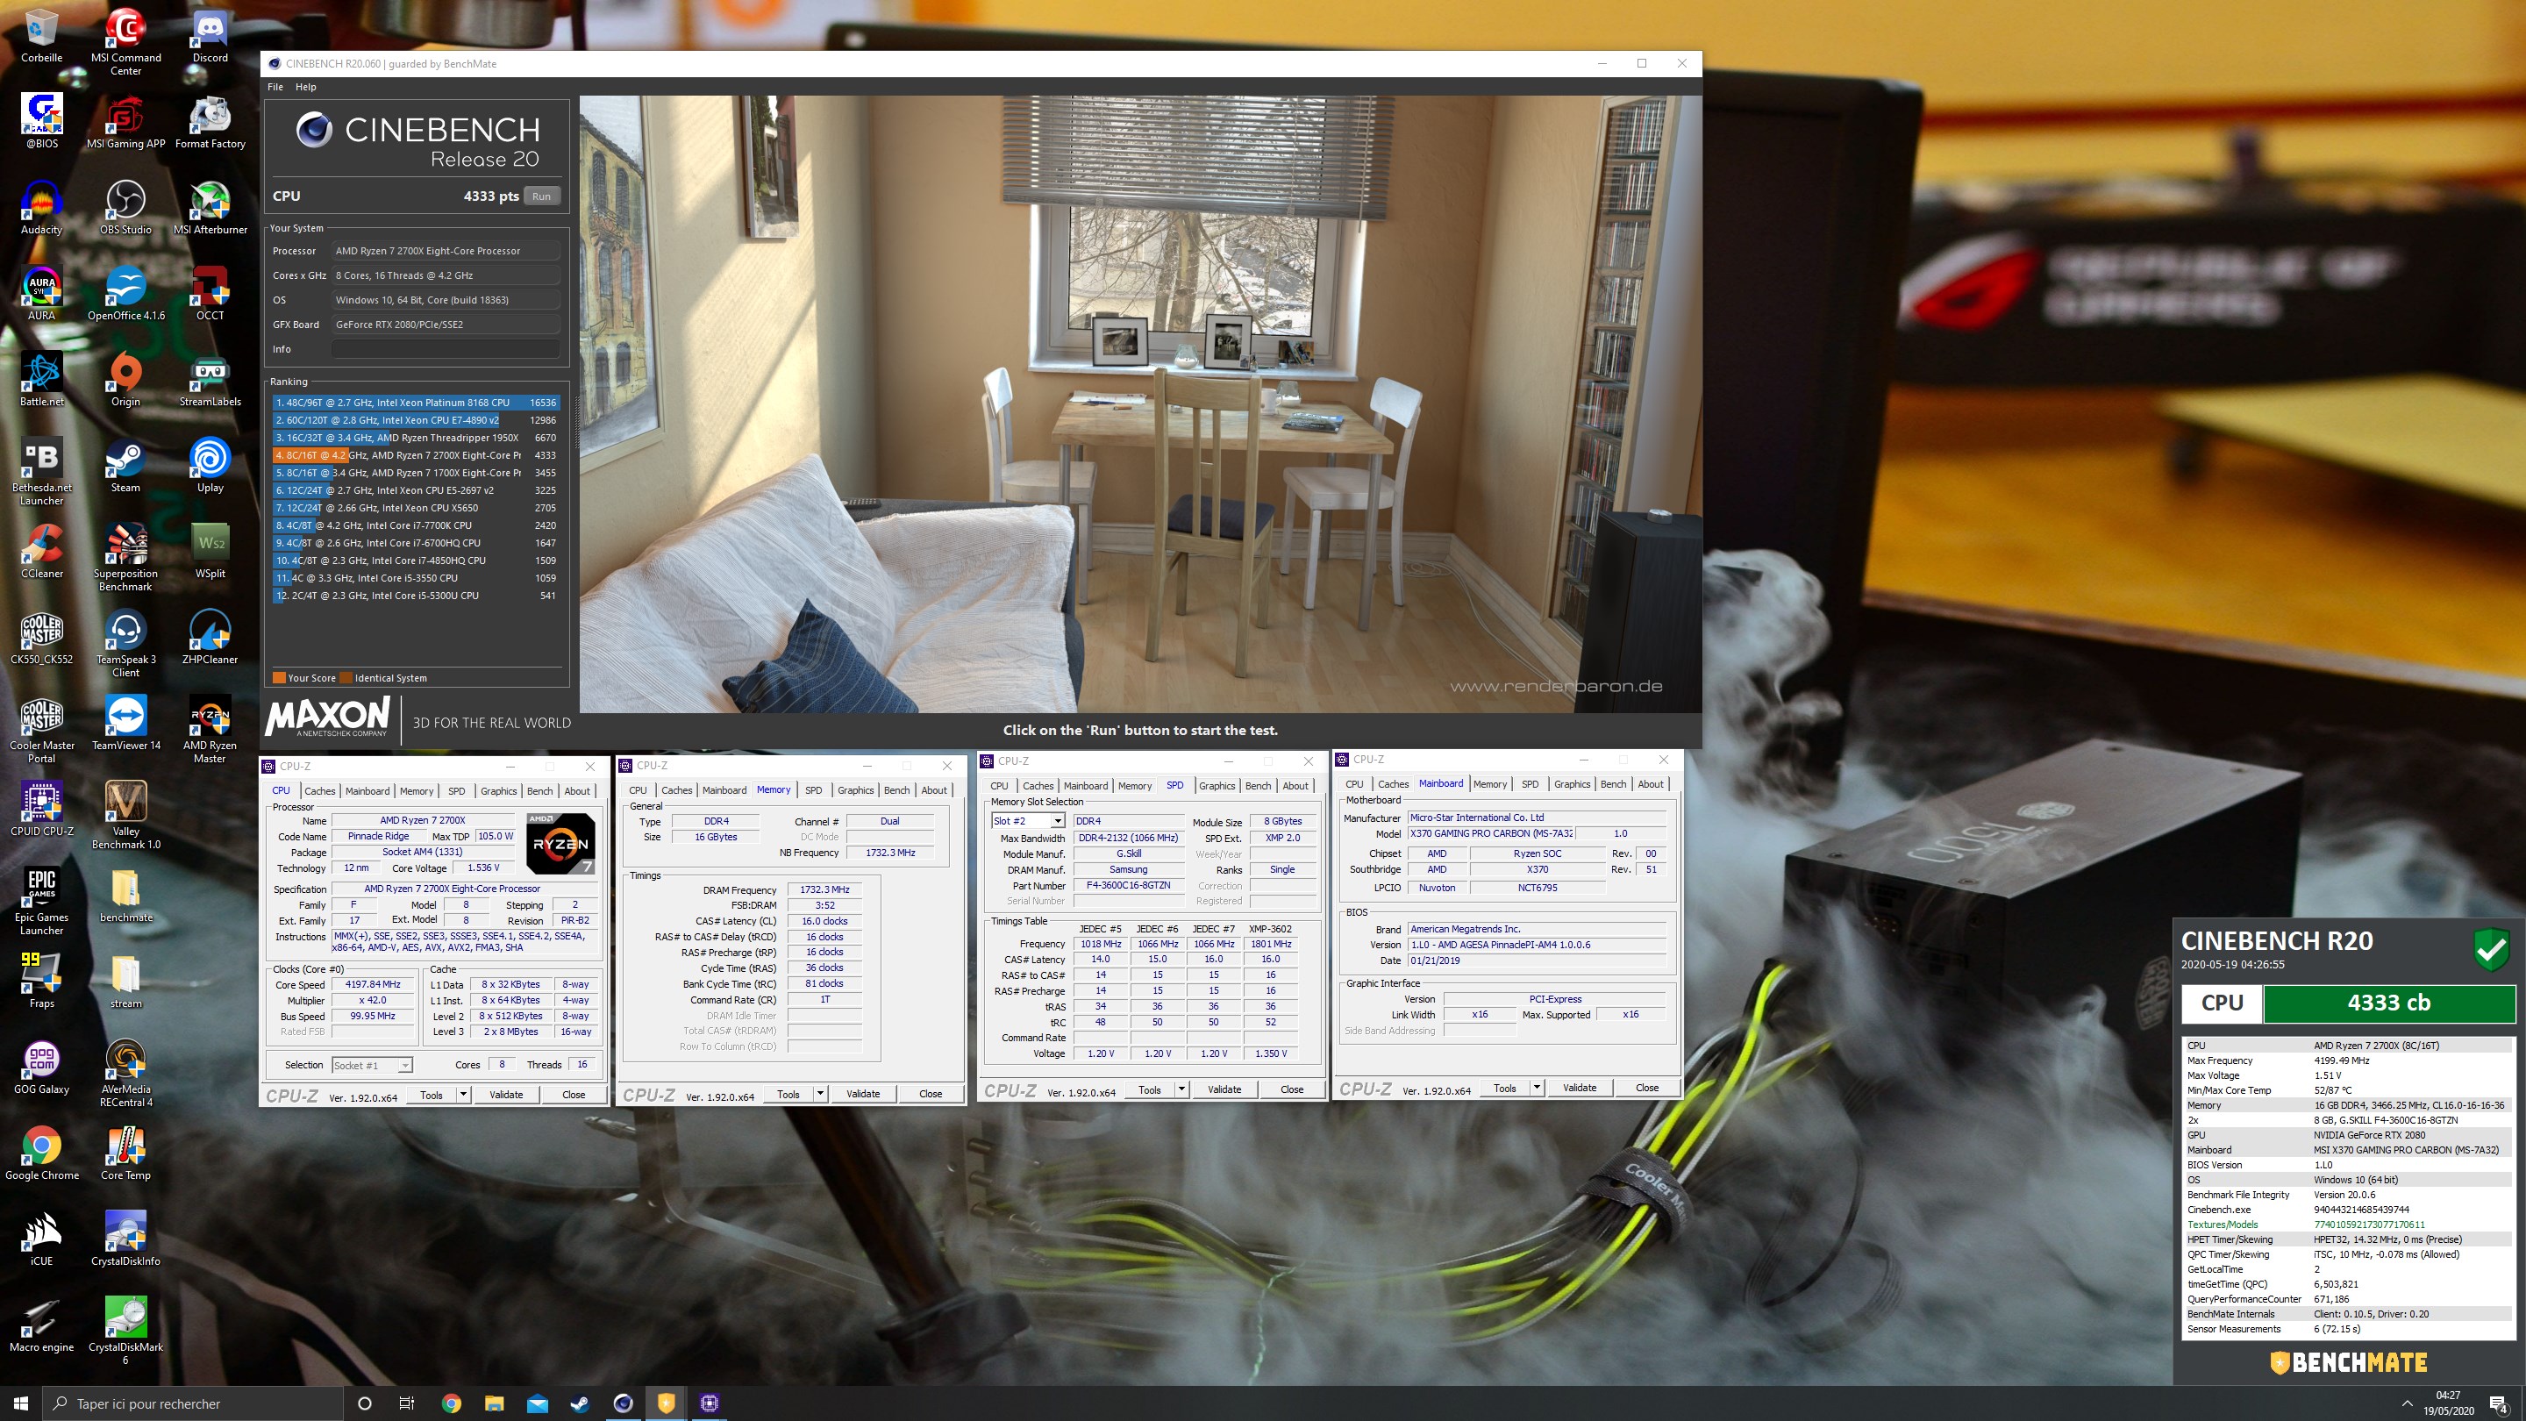Select the Threadripper 1950X ranking row
Image resolution: width=2526 pixels, height=1421 pixels.
416,438
